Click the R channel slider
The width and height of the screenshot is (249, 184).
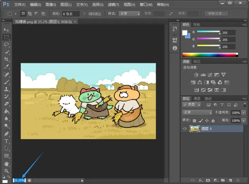[208, 32]
